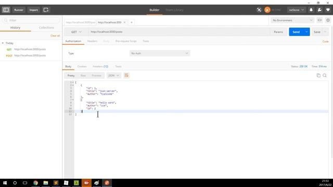Click the environment quick look eye icon
The width and height of the screenshot is (333, 187).
(319, 20)
